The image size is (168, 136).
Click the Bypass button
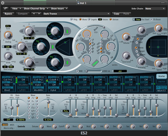(8, 14)
